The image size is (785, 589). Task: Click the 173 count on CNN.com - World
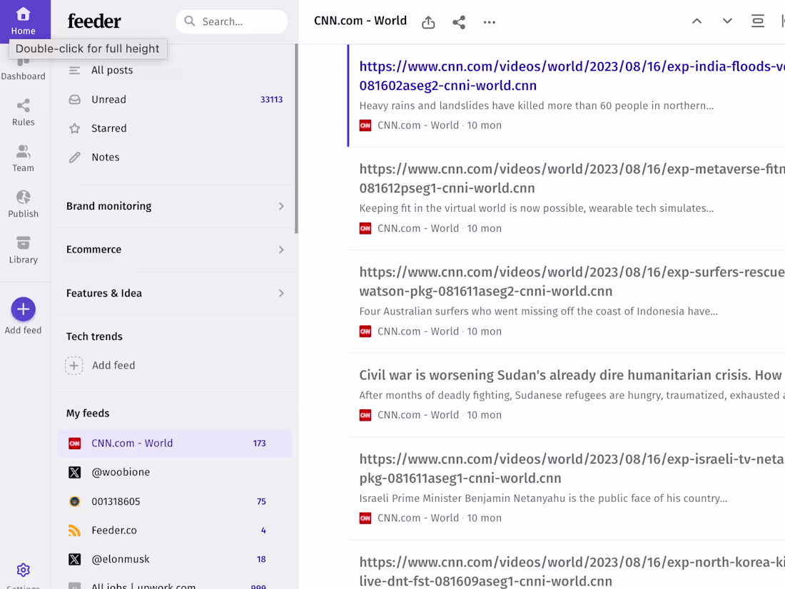click(259, 444)
